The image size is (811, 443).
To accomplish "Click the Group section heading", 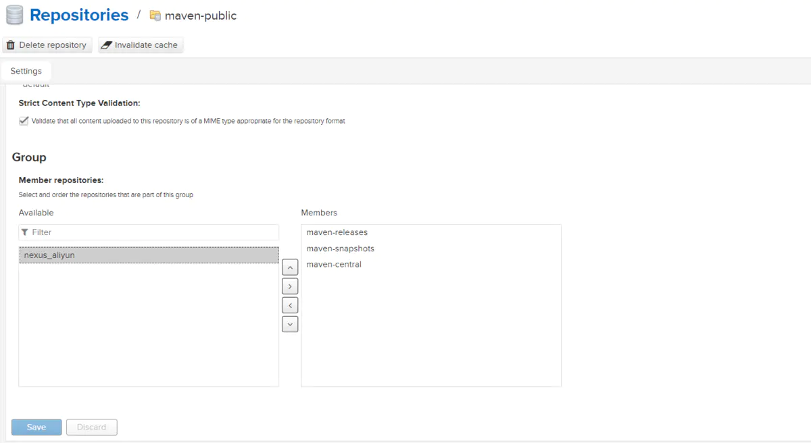I will 29,157.
